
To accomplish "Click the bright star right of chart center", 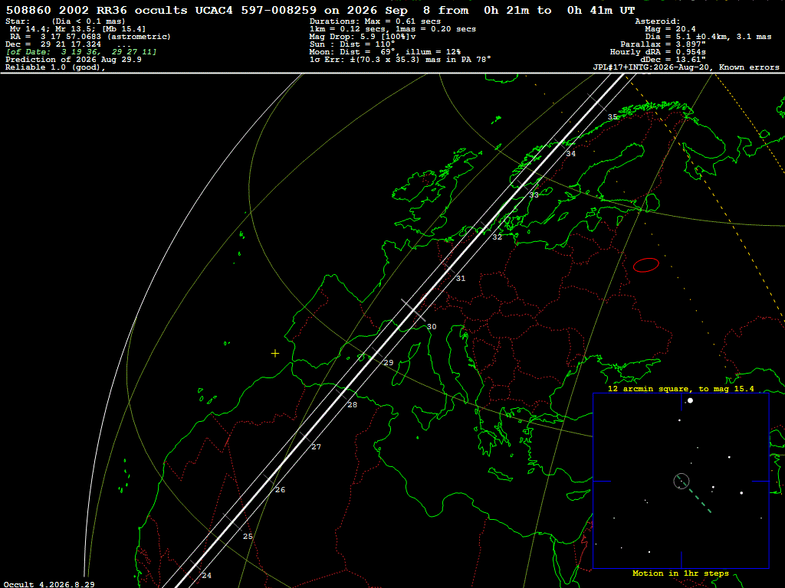I will (x=741, y=493).
